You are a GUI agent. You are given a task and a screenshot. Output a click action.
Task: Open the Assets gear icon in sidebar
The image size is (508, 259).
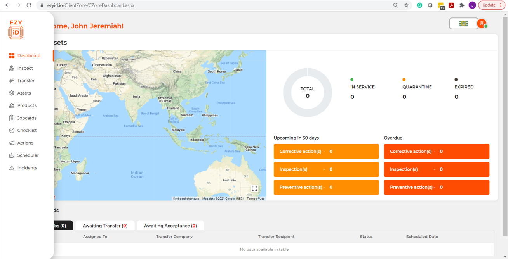12,93
